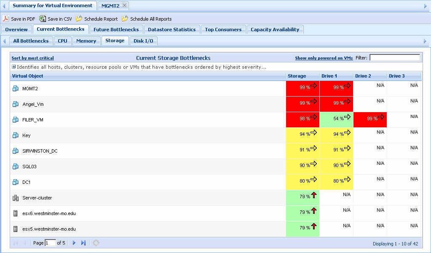Select the SIRWINSTON_DC row name
431x253 pixels.
coord(40,151)
